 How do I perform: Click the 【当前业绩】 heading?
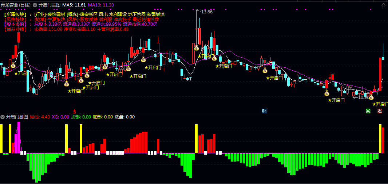point(15,29)
